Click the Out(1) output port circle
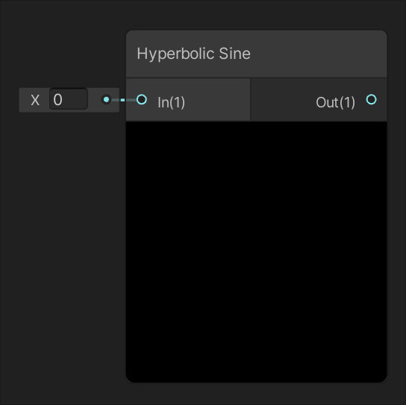The width and height of the screenshot is (406, 405). pos(372,99)
